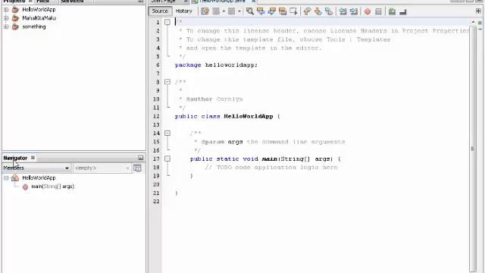The width and height of the screenshot is (485, 273).
Task: Click red Start Macro Recording icon
Action: click(x=368, y=12)
